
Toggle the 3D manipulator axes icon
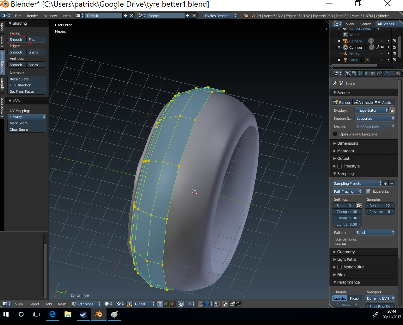pyautogui.click(x=129, y=304)
